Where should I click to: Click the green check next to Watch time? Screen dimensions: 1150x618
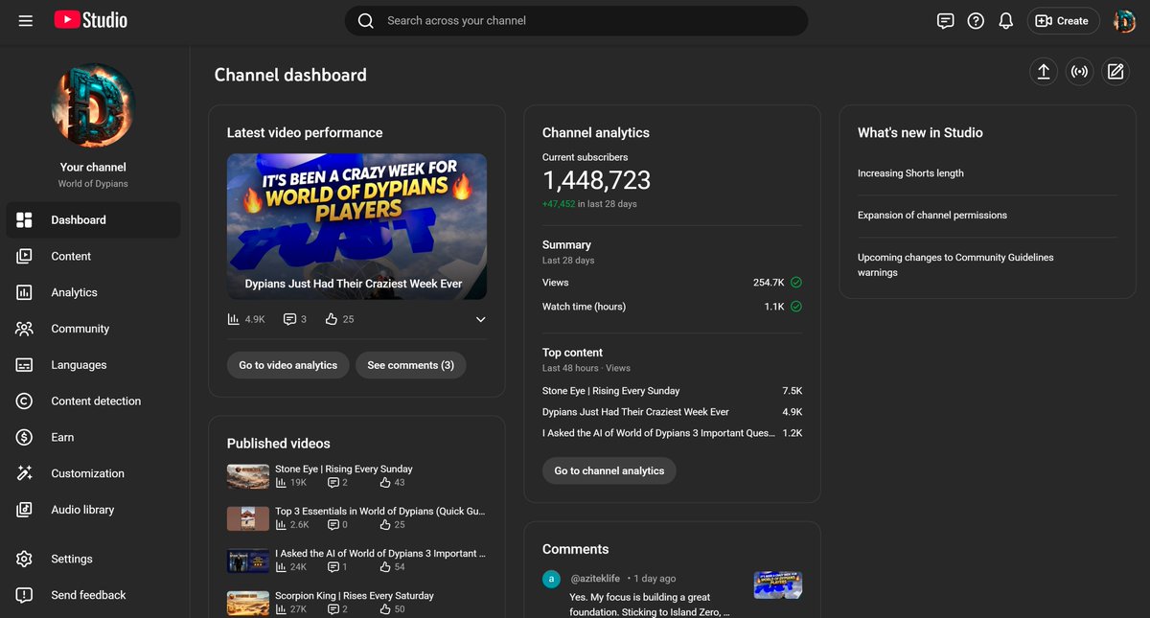tap(796, 307)
